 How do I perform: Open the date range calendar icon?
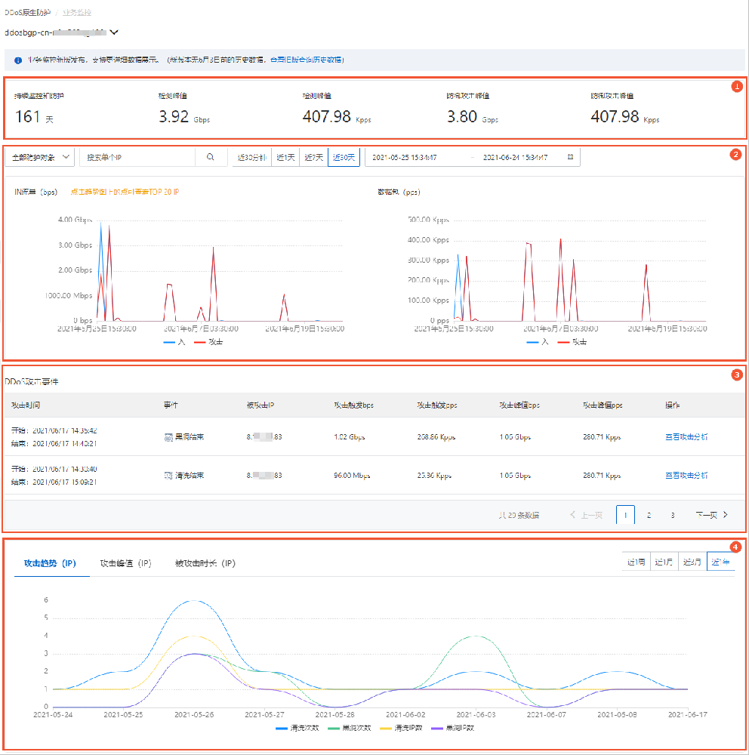(x=570, y=157)
